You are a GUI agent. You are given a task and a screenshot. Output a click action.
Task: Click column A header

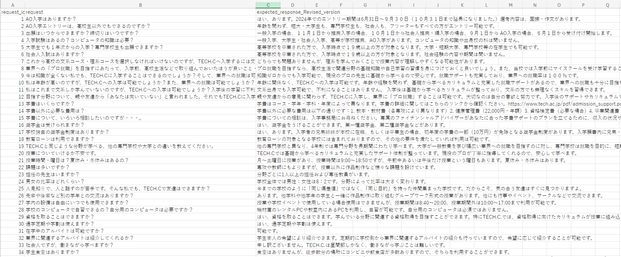pyautogui.click(x=13, y=5)
